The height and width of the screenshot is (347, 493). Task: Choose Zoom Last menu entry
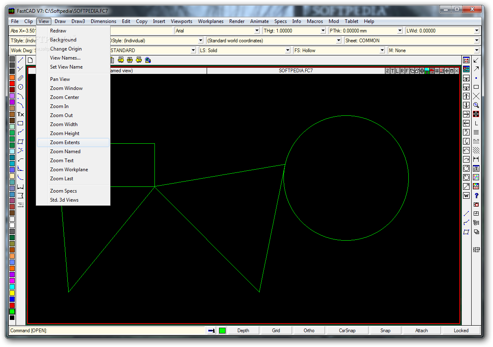pos(73,179)
